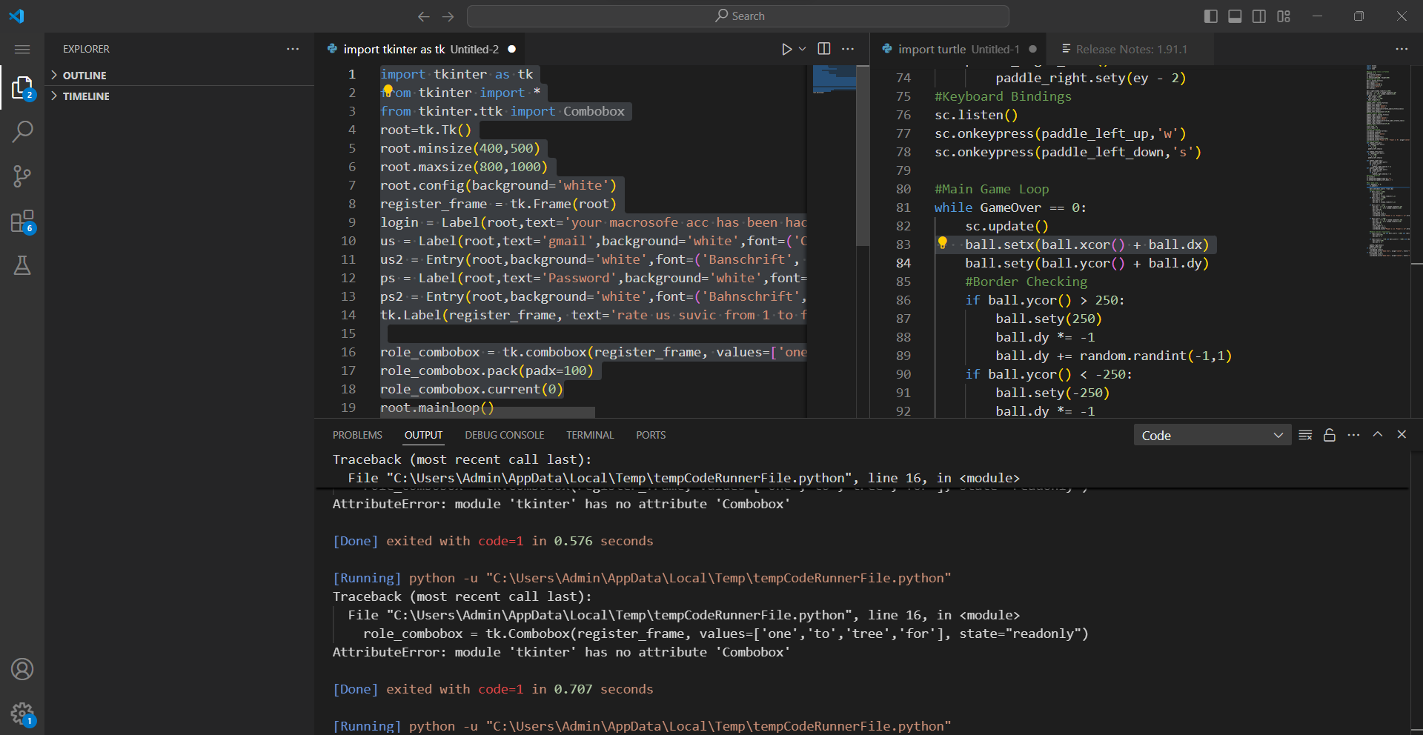Click the '#Border Checking' comment
This screenshot has height=735, width=1423.
tap(1026, 282)
